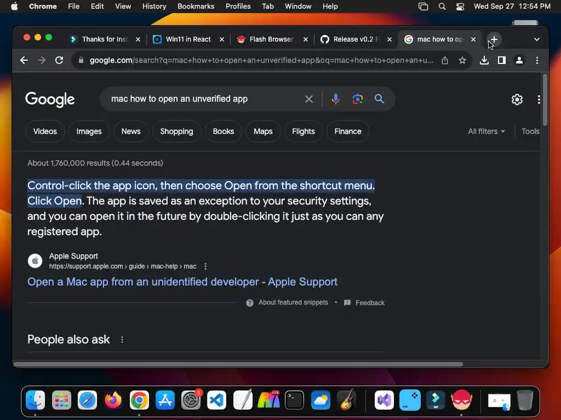Open Chrome downloads icon

pos(484,60)
